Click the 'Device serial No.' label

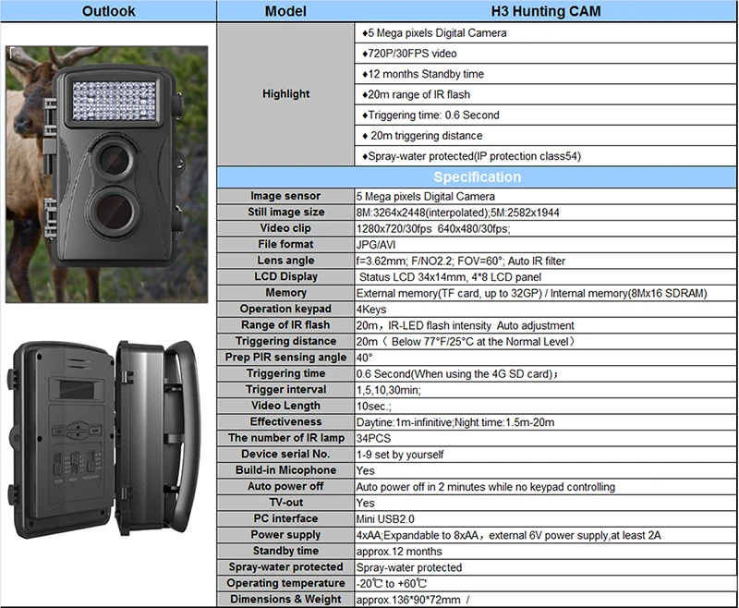point(285,454)
